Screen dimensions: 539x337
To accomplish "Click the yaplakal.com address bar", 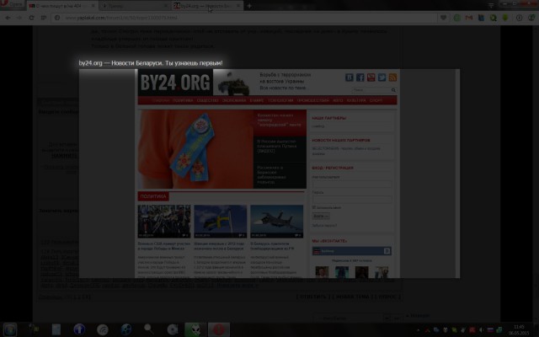I will (244, 18).
